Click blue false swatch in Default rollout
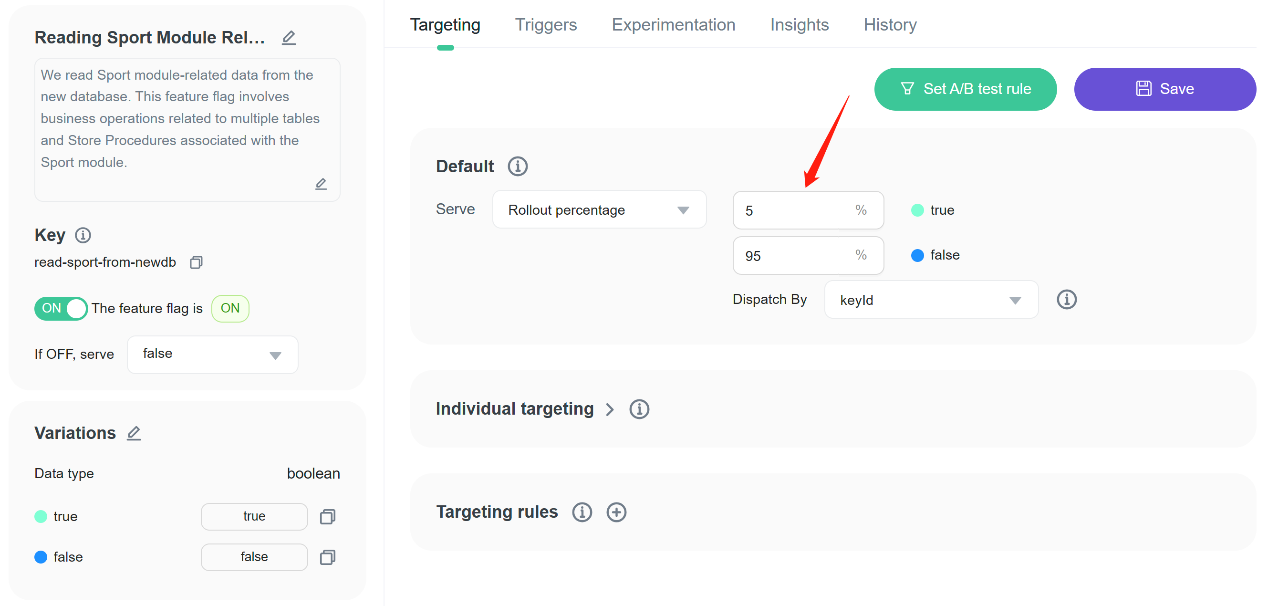1268x606 pixels. pos(917,255)
